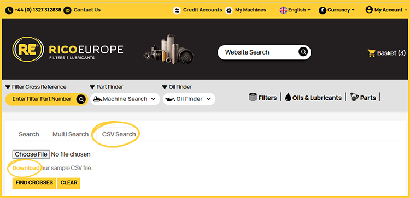Screen dimensions: 410x198
Task: Click the funnel icon by the Oil Finder heading
Action: (165, 87)
